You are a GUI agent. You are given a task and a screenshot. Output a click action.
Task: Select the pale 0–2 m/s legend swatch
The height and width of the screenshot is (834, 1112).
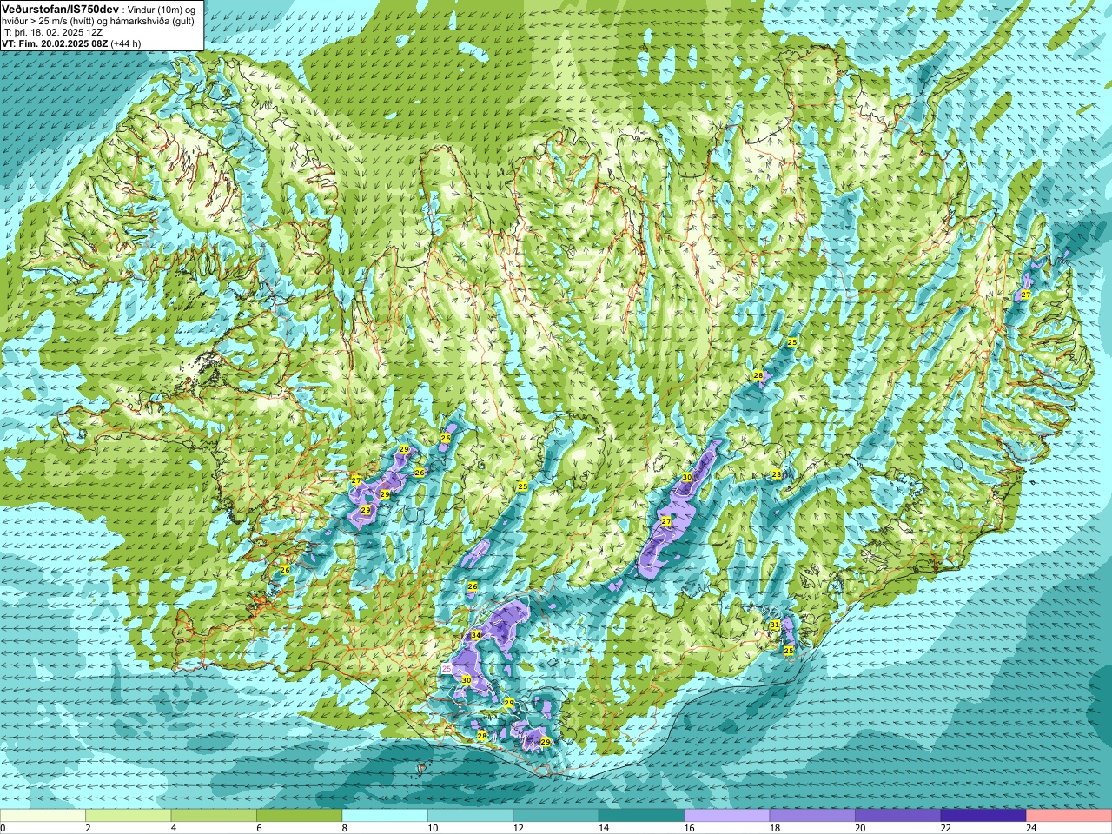point(43,816)
